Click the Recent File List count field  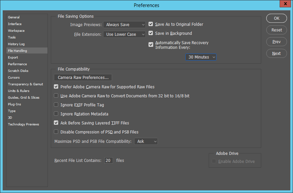click(x=109, y=160)
